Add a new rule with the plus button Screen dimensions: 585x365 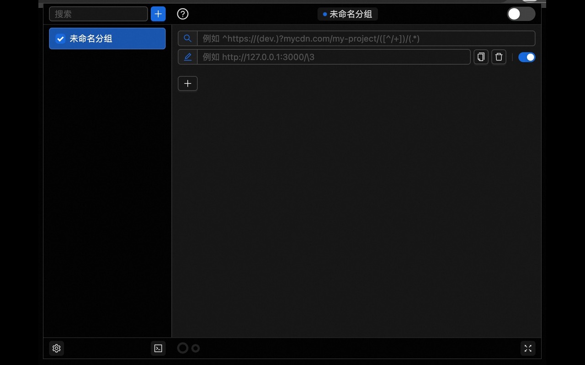[x=187, y=83]
